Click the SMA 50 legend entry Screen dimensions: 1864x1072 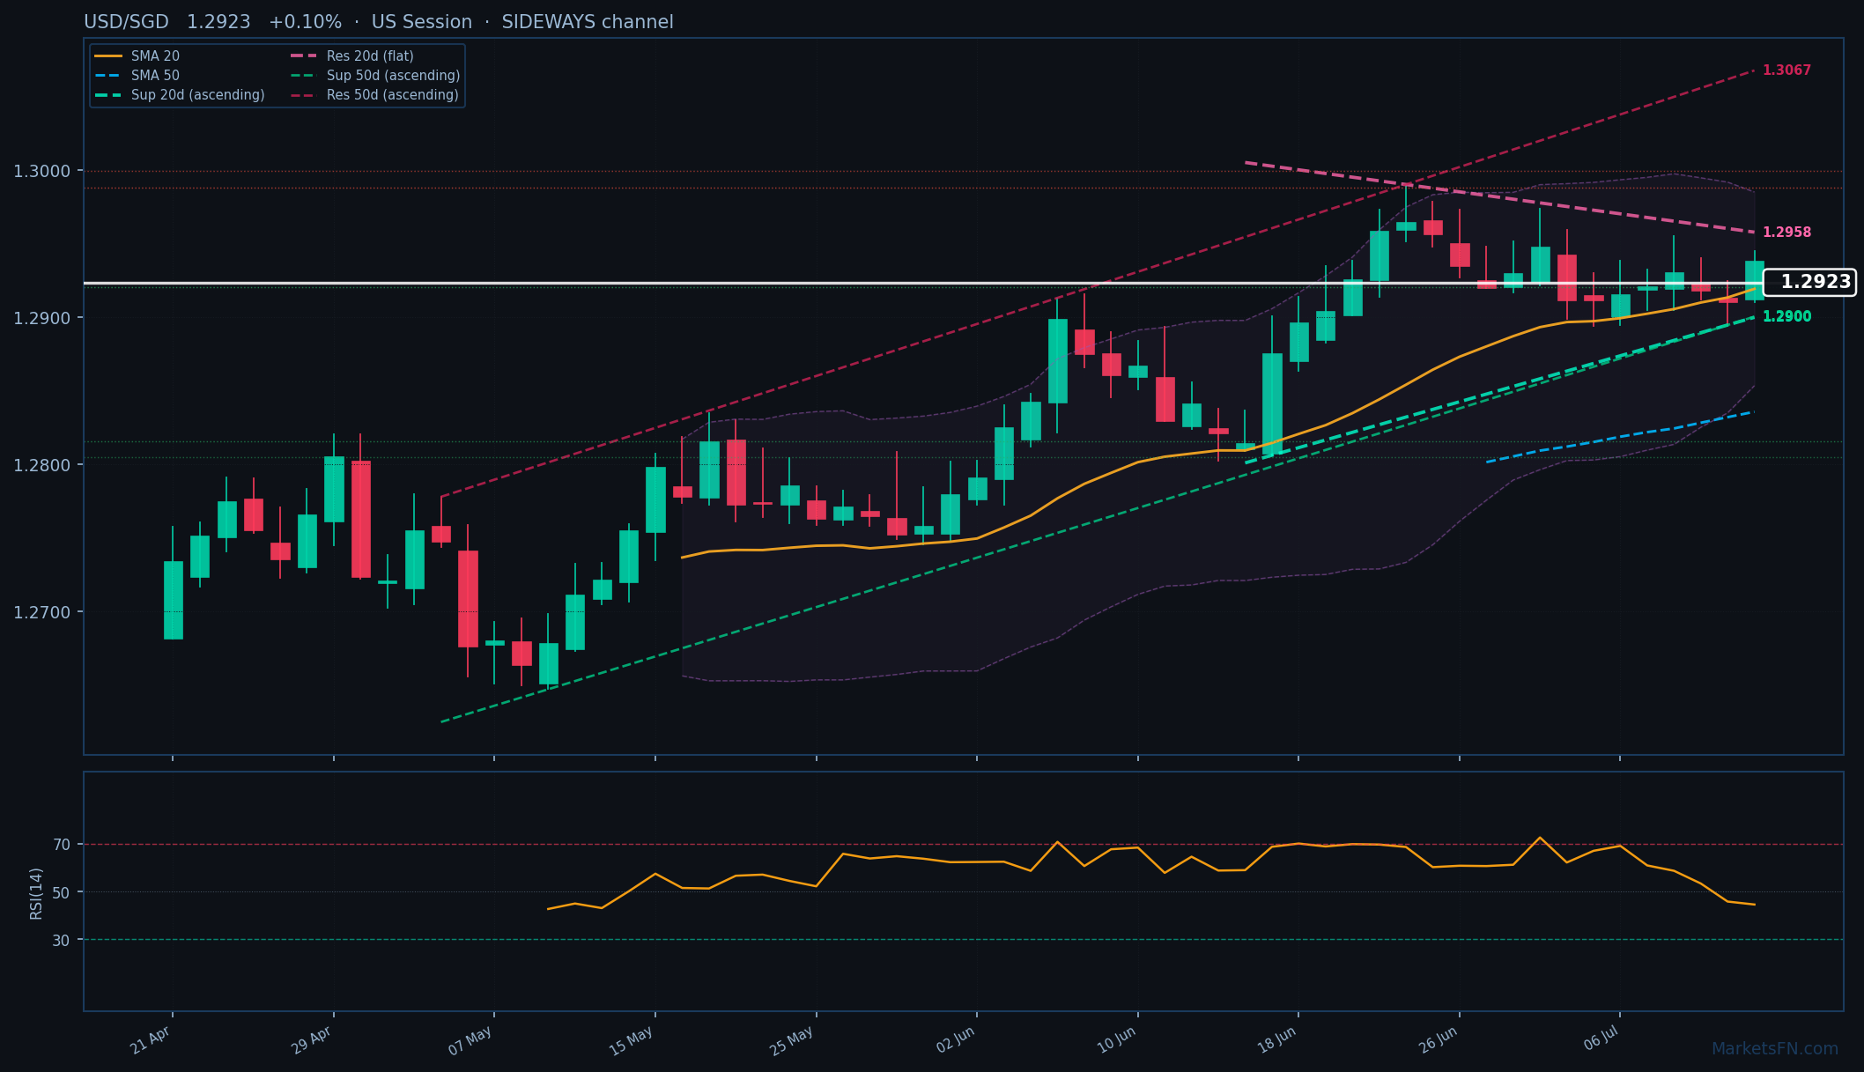click(137, 76)
